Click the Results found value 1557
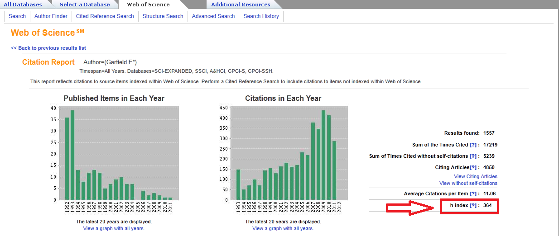The image size is (559, 236). (489, 133)
